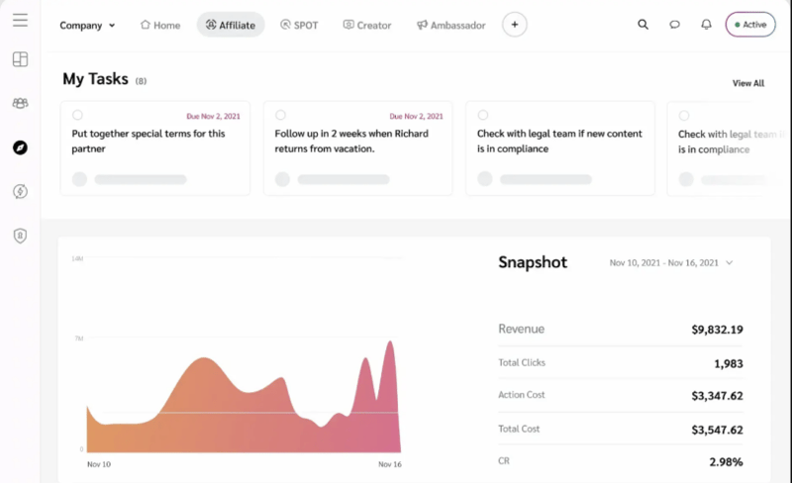Viewport: 792px width, 483px height.
Task: Open the partners group icon in the sidebar
Action: click(x=20, y=103)
